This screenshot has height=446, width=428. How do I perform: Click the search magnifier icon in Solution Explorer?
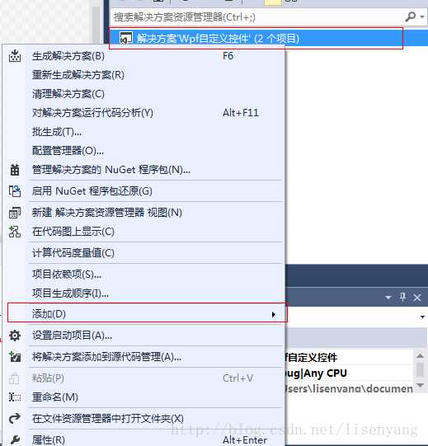pyautogui.click(x=410, y=17)
